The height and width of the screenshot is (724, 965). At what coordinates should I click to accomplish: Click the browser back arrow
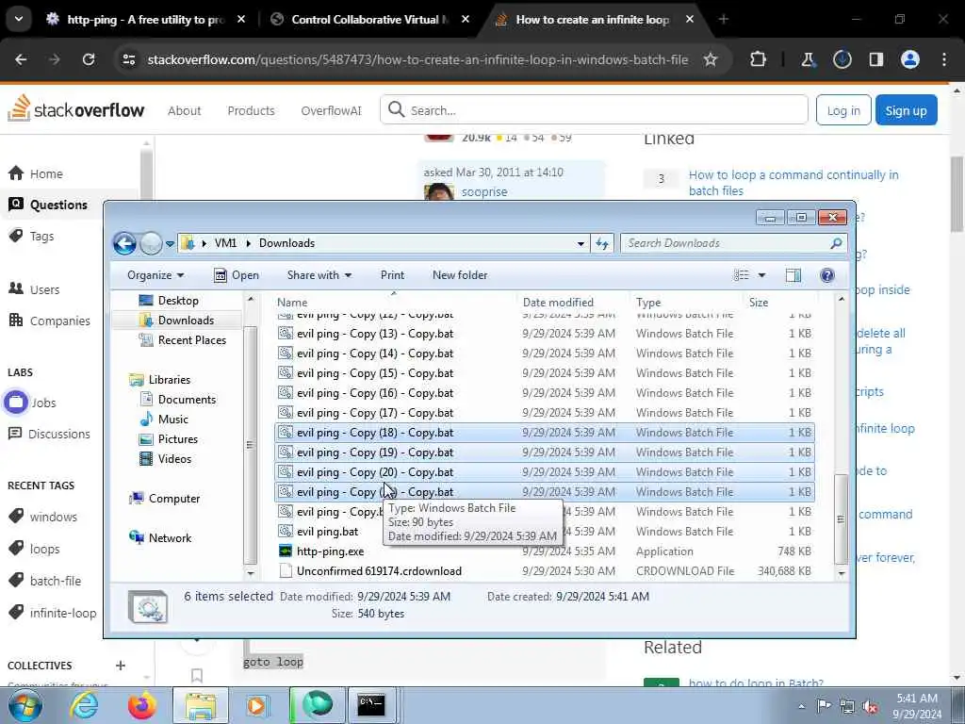point(21,59)
